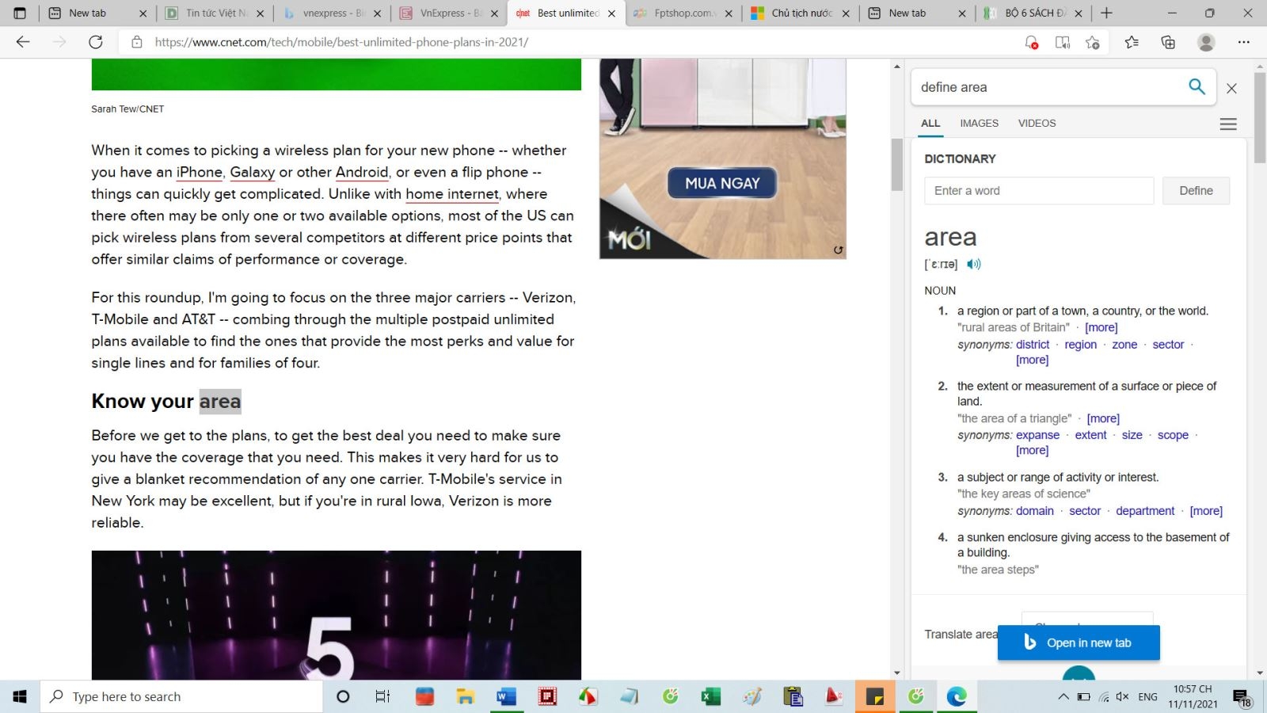Click the Type here to search box
This screenshot has height=713, width=1267.
[x=182, y=696]
